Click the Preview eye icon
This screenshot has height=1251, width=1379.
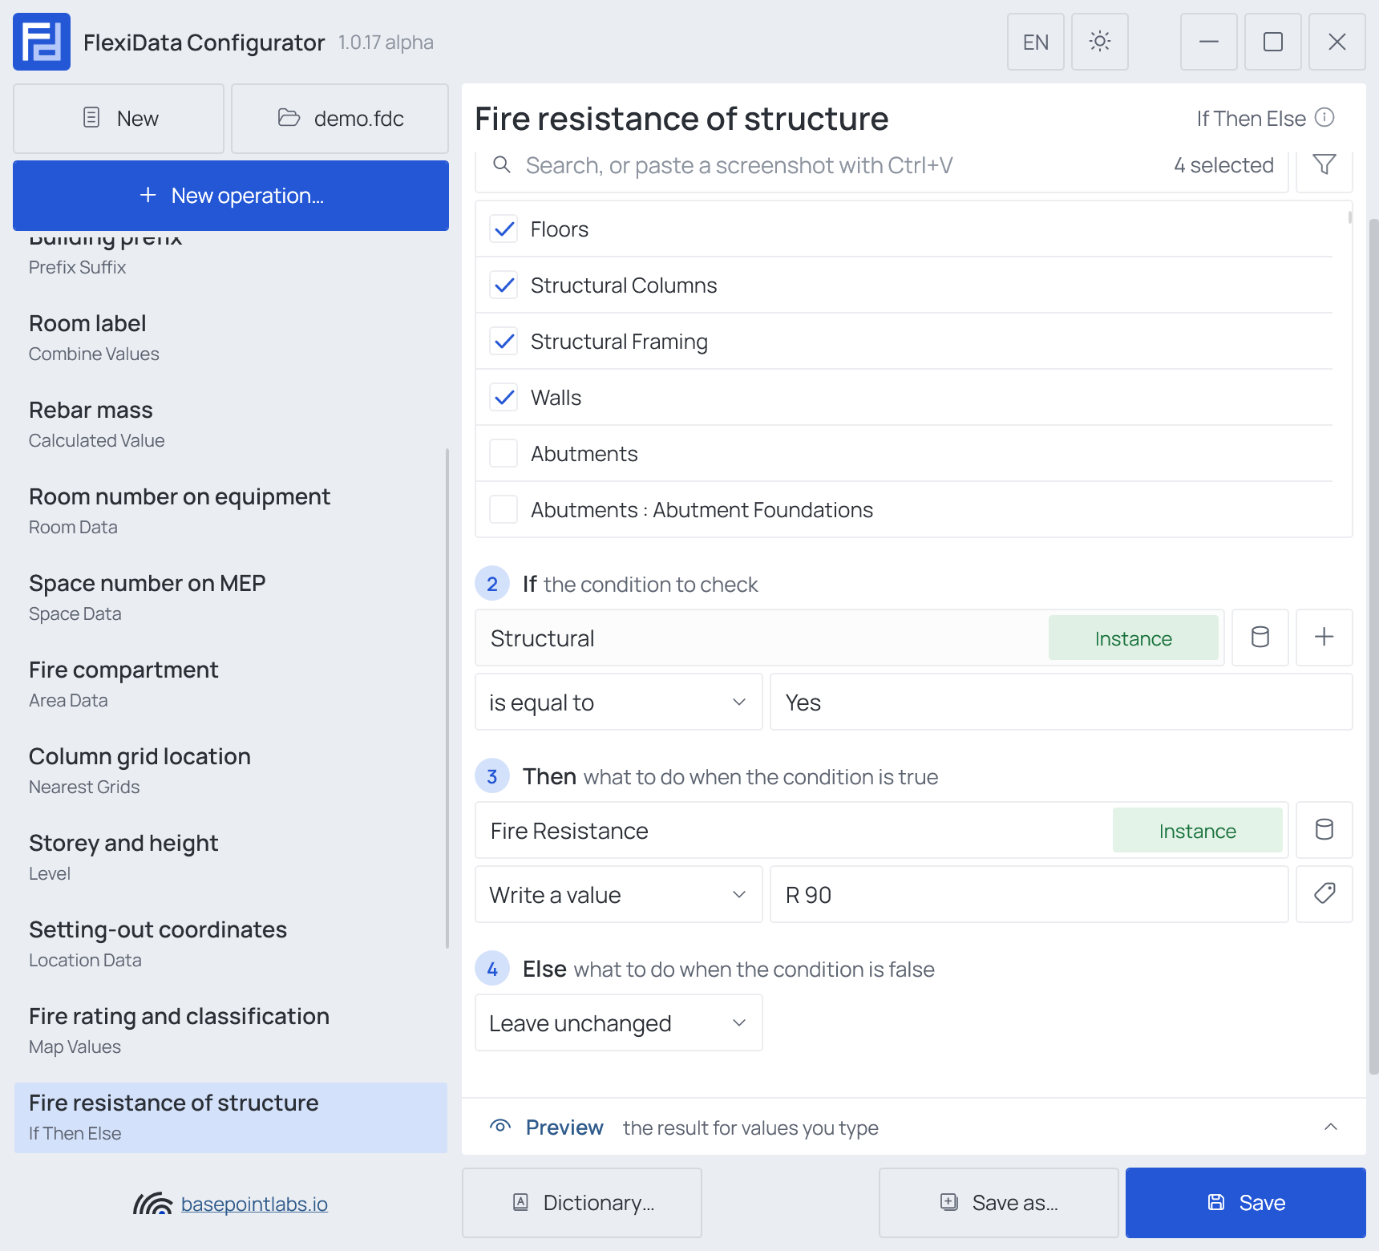pos(500,1127)
